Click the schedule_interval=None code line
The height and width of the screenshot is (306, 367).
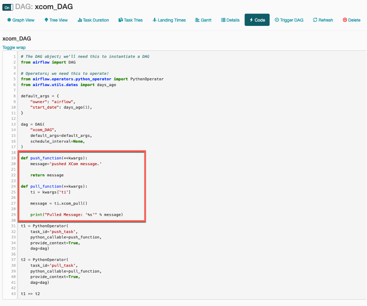point(57,141)
